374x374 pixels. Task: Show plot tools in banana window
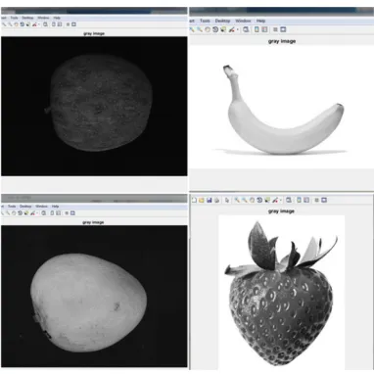point(283,29)
